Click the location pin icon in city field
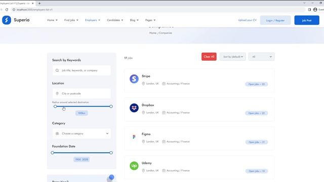Screen dimensions: 324x182 [x=57, y=94]
